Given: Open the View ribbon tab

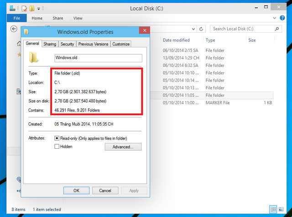Looking at the screenshot, I should (78, 18).
